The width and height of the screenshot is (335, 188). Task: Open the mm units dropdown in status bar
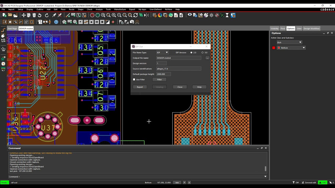click(x=177, y=183)
